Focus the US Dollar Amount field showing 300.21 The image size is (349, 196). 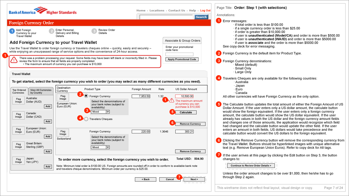tap(184, 132)
